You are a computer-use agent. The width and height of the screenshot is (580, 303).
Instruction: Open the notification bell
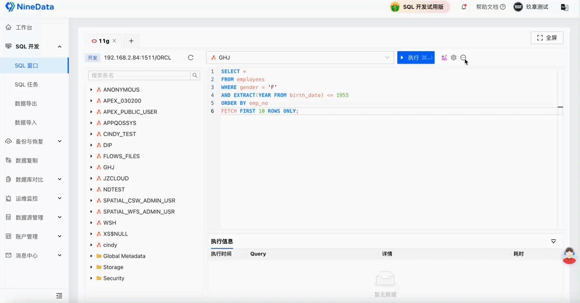[464, 7]
